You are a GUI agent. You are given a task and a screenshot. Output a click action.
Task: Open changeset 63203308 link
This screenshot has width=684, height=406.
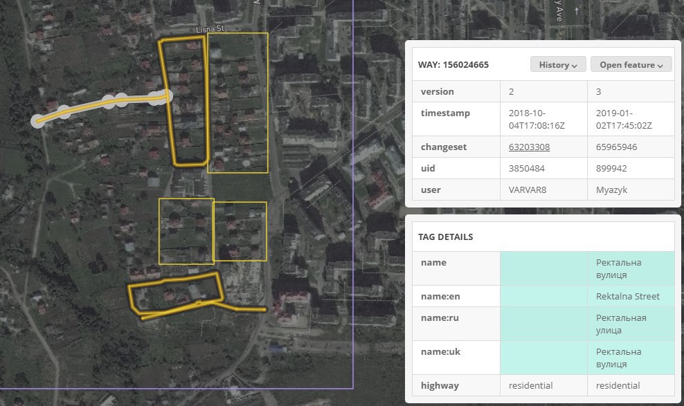(x=529, y=147)
